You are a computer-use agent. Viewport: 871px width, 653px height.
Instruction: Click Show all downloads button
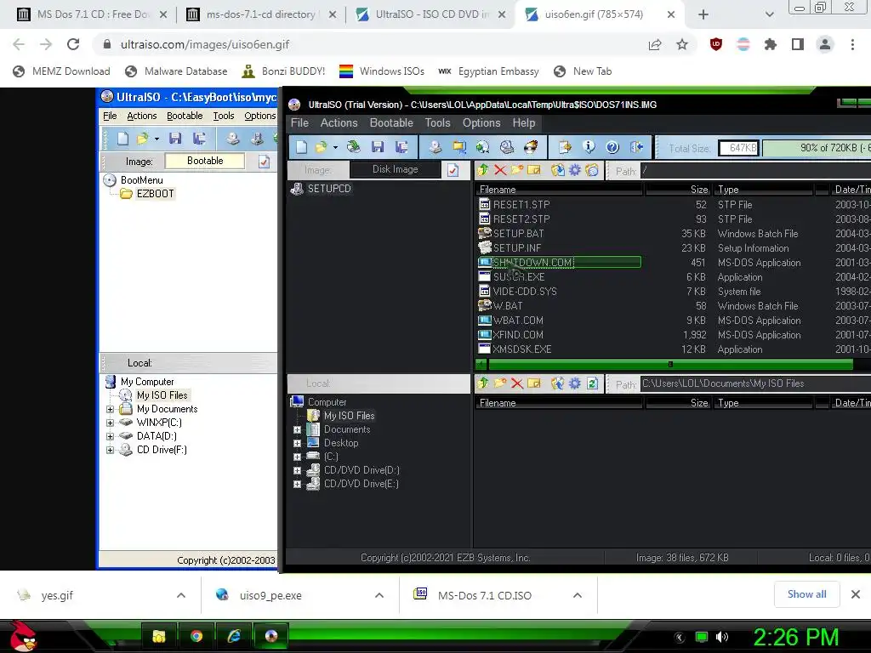tap(806, 594)
